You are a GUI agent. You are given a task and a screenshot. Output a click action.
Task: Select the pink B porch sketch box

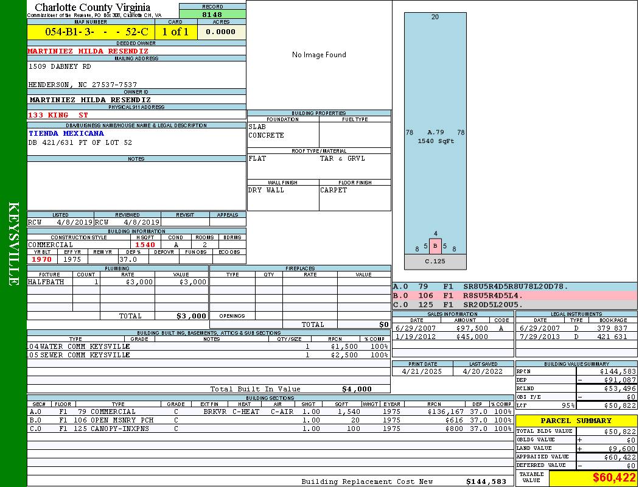pos(435,246)
